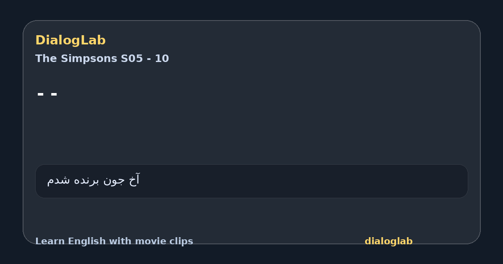This screenshot has height=264, width=503.
Task: Click the second dash in the subtitle line
Action: point(54,95)
